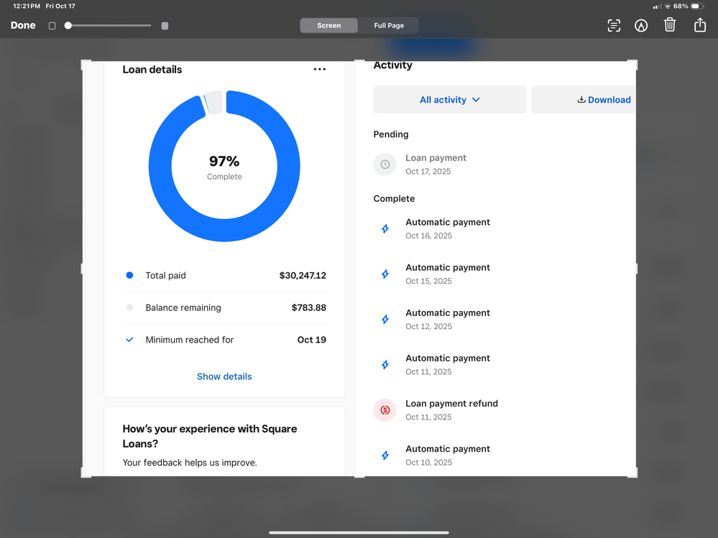The image size is (718, 538).
Task: Click the Download activity button
Action: coord(604,100)
